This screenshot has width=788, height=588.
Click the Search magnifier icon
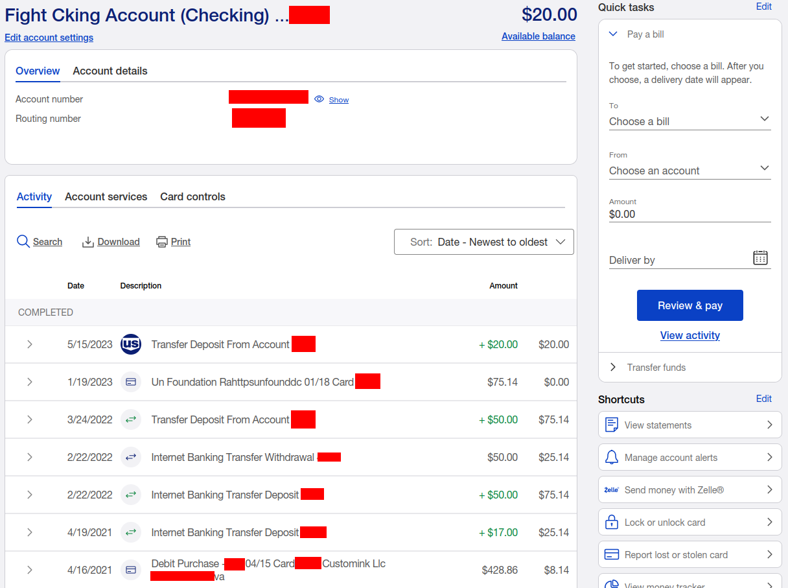(x=23, y=242)
